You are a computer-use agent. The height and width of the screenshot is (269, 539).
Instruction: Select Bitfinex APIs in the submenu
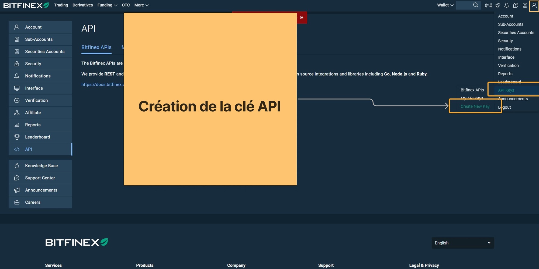click(x=472, y=90)
